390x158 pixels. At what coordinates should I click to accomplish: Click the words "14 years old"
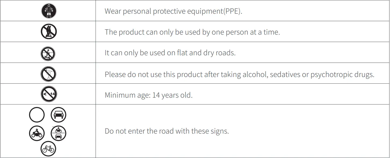pyautogui.click(x=172, y=95)
